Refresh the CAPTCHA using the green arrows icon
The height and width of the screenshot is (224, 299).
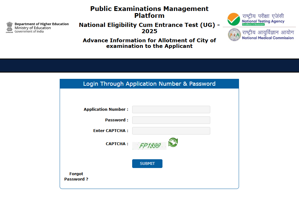click(x=173, y=142)
